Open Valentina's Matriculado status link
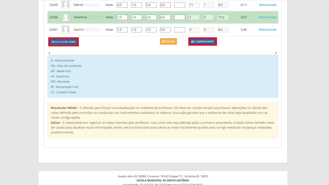This screenshot has height=185, width=329. (267, 17)
